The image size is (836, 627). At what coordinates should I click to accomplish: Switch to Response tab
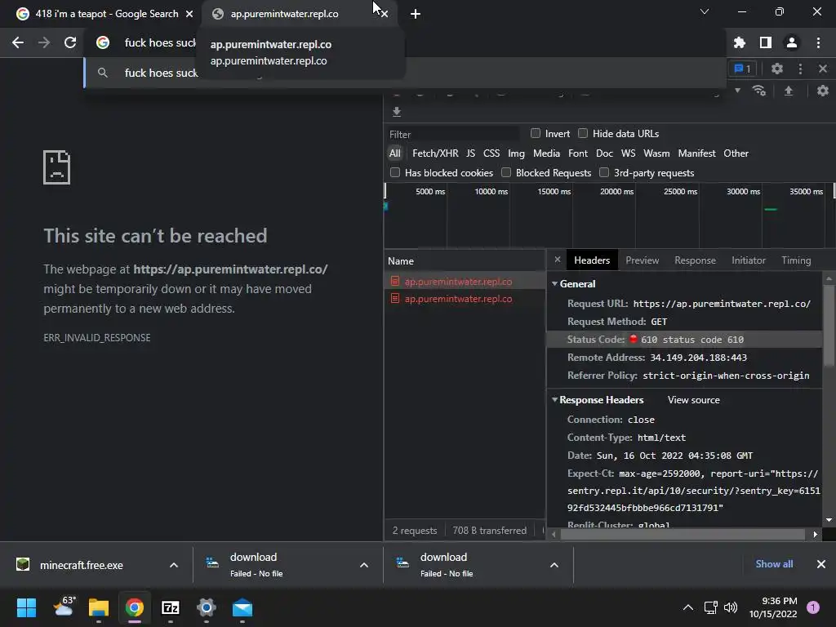tap(695, 260)
